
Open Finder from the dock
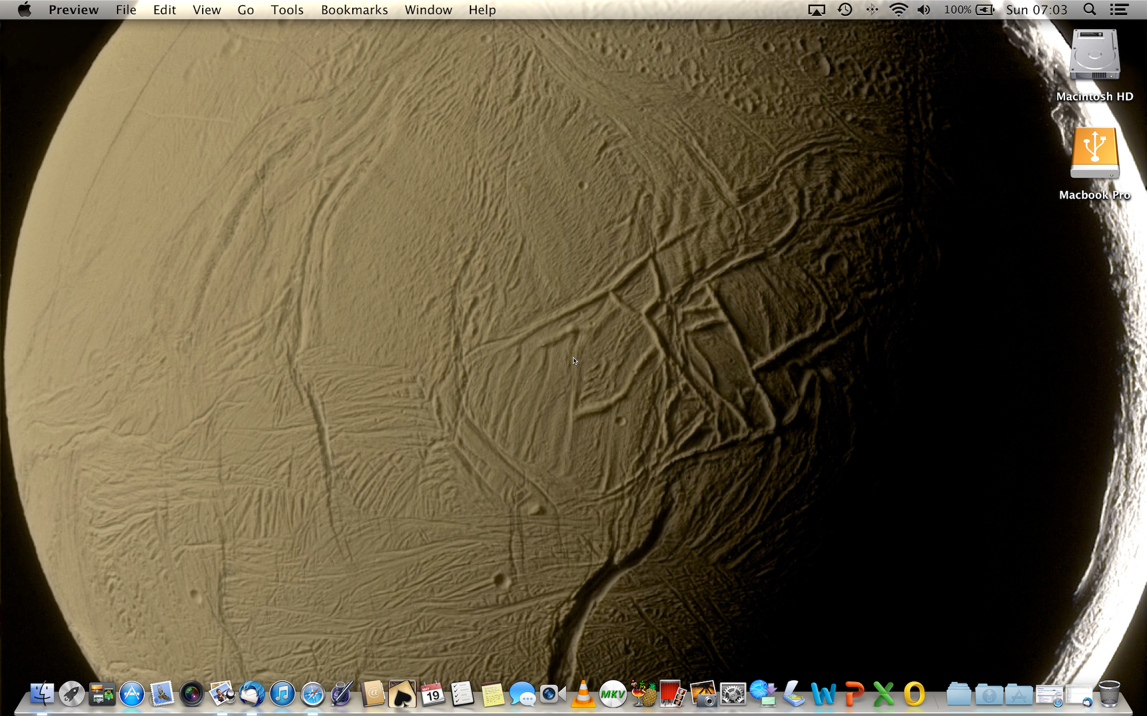(x=42, y=694)
